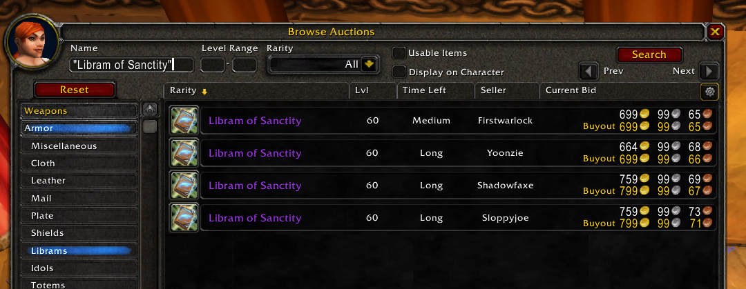Toggle Display on Character checkbox

click(399, 72)
